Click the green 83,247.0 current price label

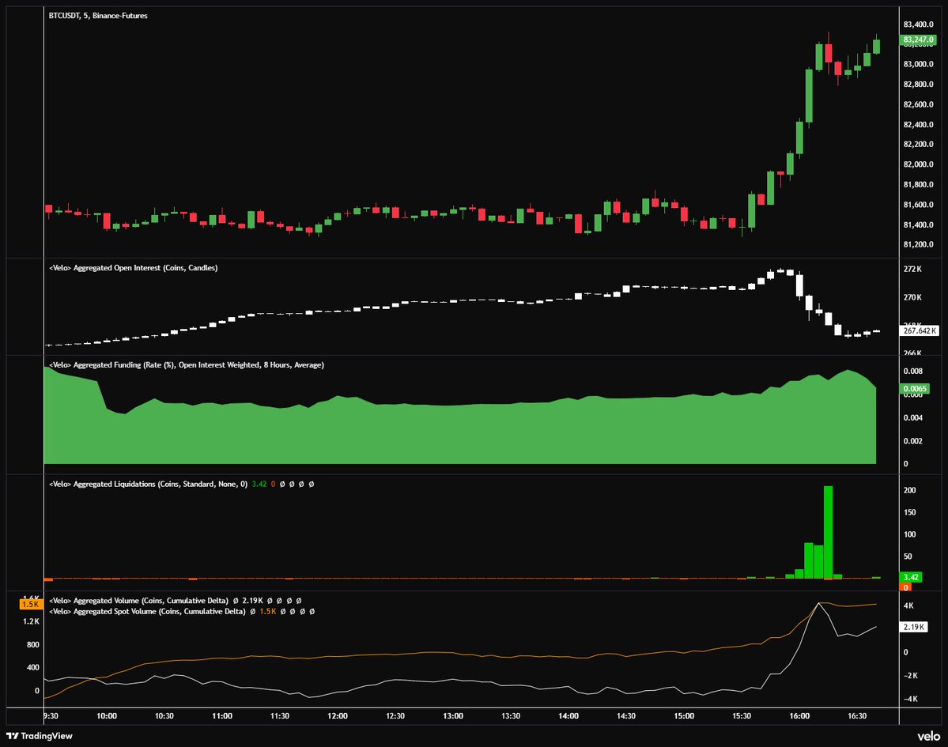click(x=919, y=40)
